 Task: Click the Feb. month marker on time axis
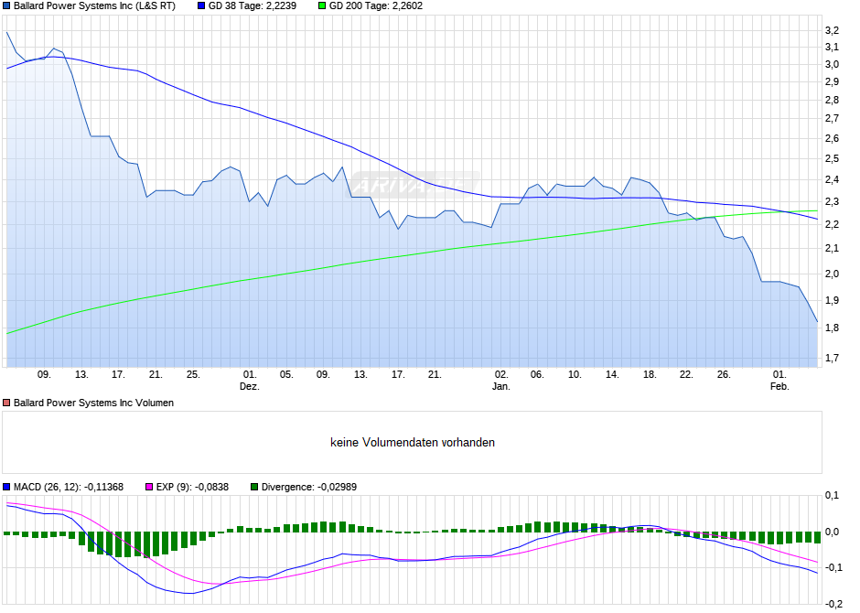click(779, 386)
